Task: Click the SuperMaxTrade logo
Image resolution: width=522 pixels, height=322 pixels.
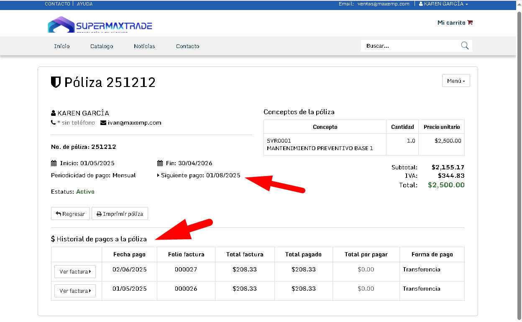Action: coord(100,25)
